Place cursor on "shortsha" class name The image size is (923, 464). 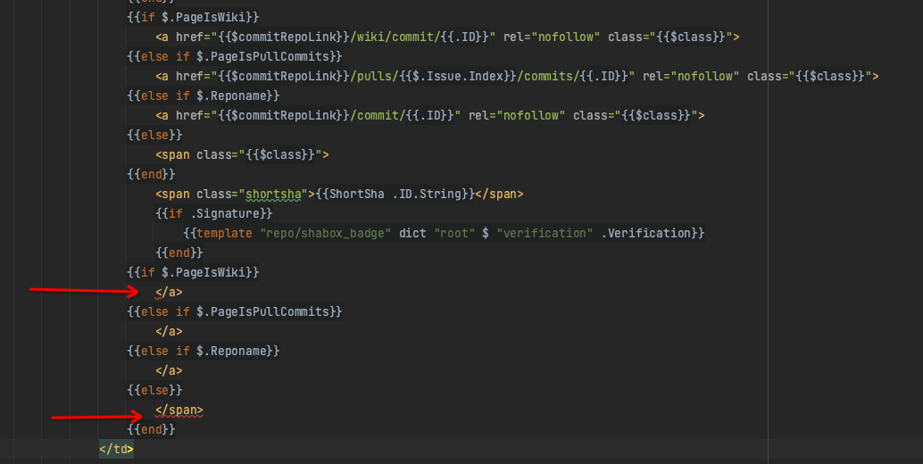[272, 194]
